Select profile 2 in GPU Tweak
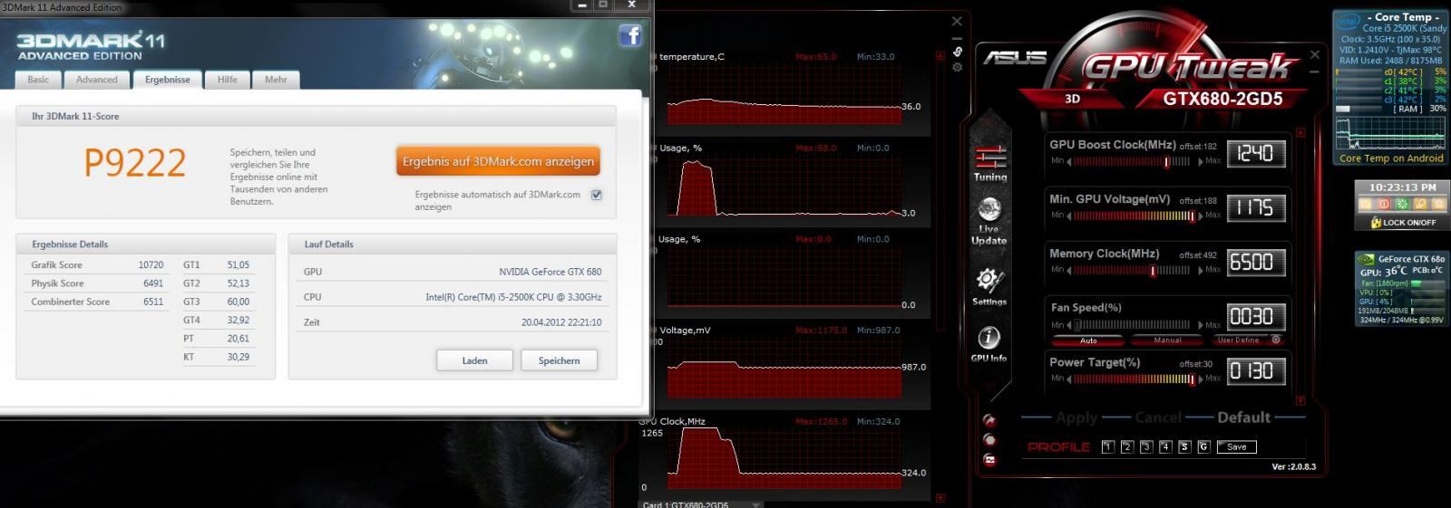The width and height of the screenshot is (1451, 508). [1126, 447]
